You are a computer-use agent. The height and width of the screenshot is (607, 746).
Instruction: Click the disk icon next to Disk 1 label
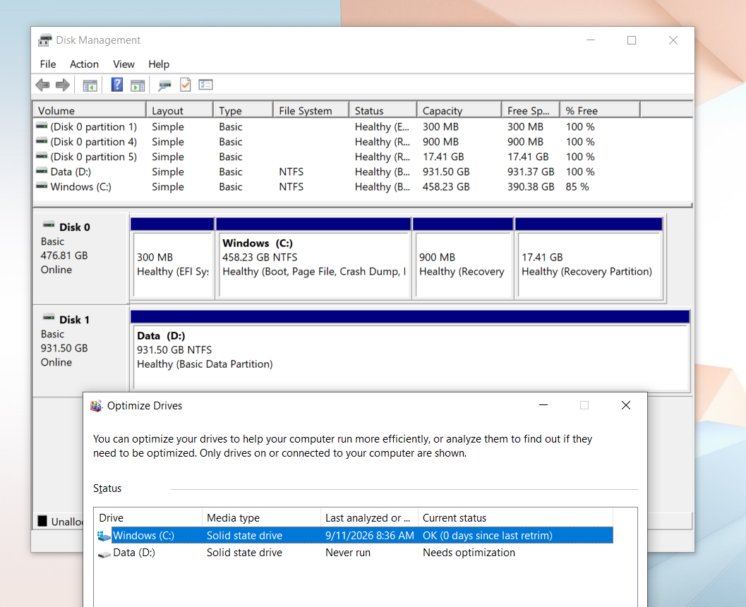pyautogui.click(x=49, y=318)
